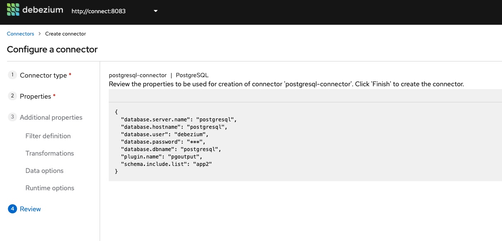The image size is (502, 241).
Task: Click the plugin.name pgoutput line
Action: (x=163, y=156)
